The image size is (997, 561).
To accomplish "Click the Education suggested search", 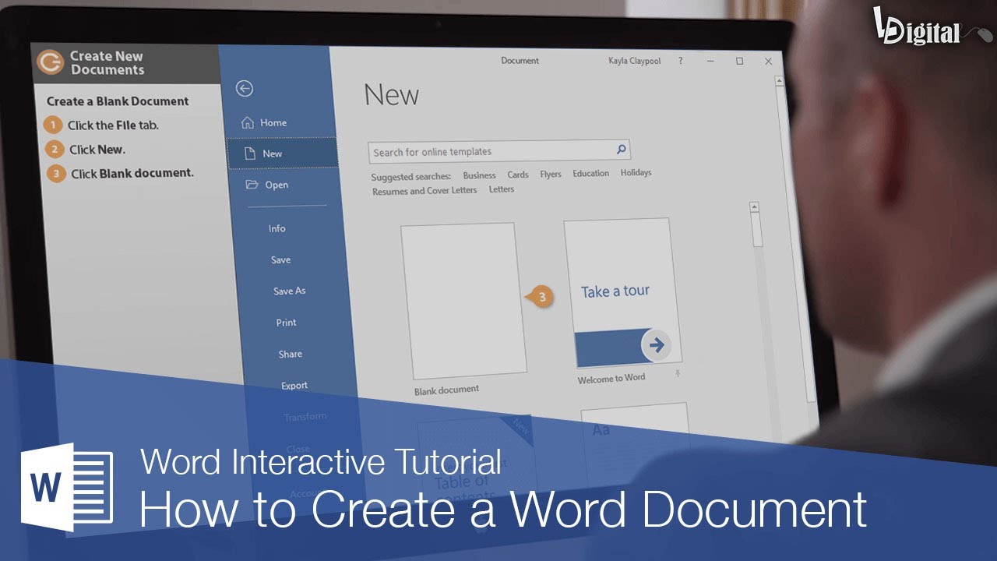I will pyautogui.click(x=590, y=173).
